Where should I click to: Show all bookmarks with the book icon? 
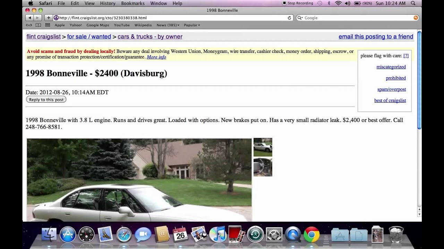38,25
